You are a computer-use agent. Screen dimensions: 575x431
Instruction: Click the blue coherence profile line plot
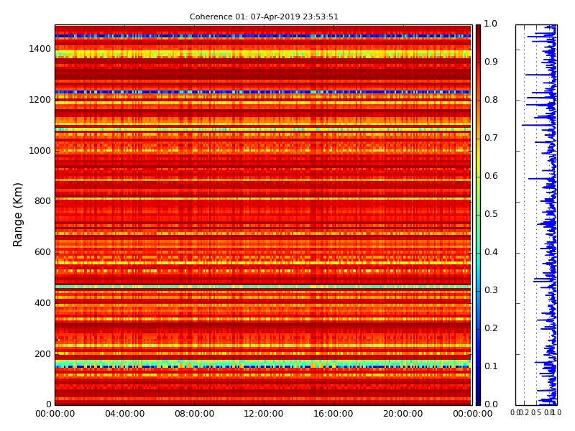536,215
